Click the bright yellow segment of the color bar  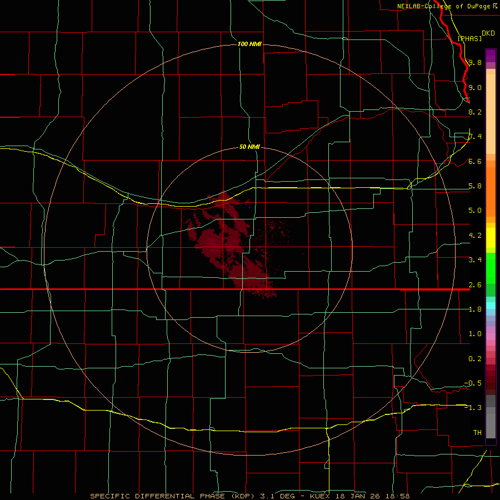pyautogui.click(x=491, y=238)
